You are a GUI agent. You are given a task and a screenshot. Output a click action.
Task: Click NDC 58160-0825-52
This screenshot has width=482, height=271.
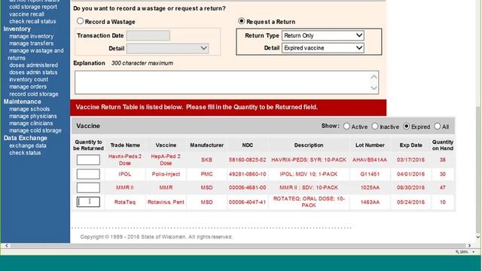[248, 160]
